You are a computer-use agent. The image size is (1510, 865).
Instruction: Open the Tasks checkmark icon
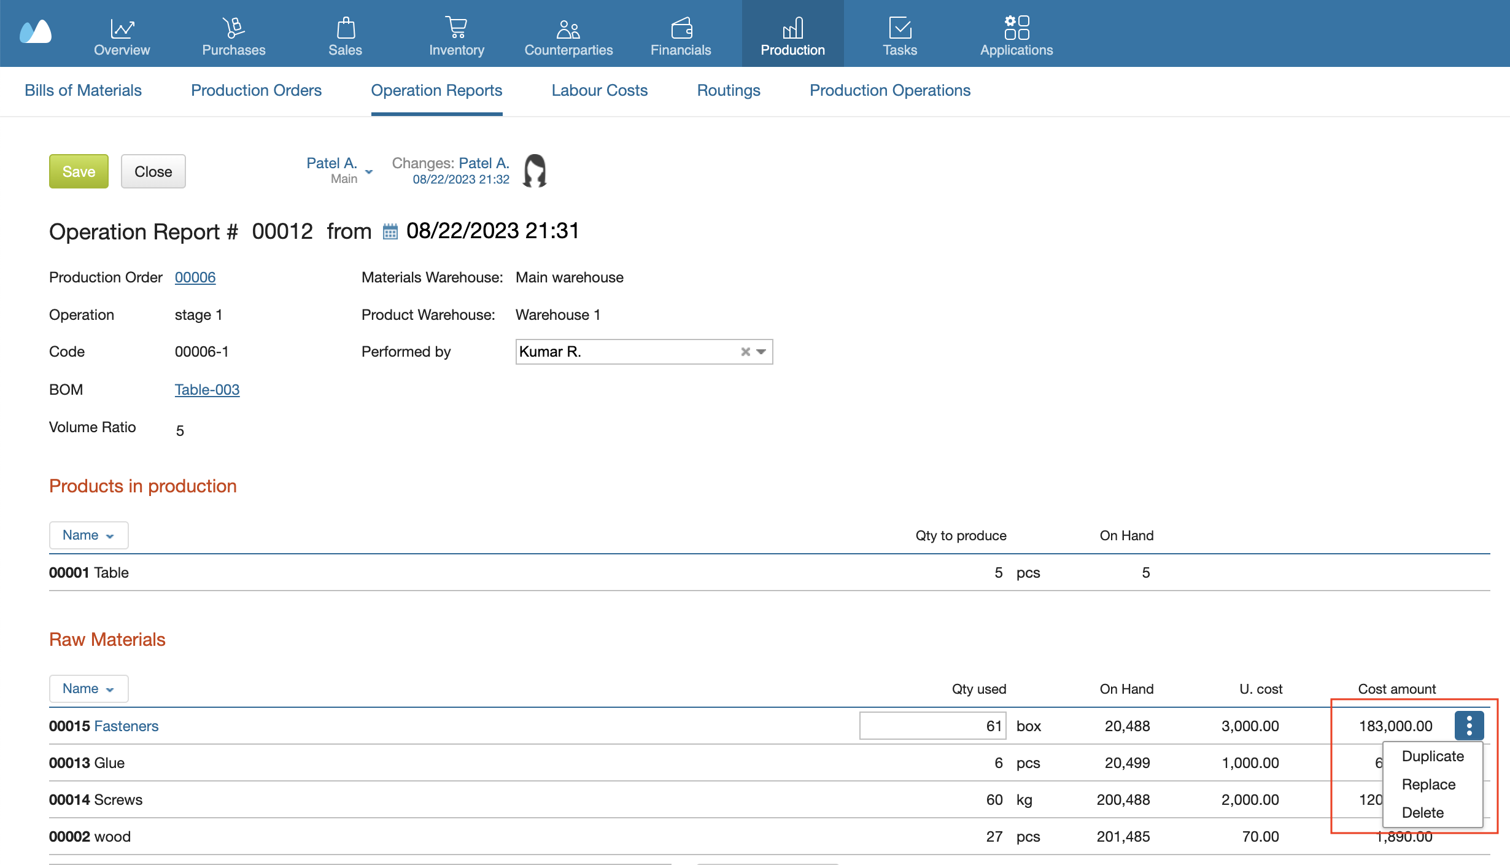900,28
